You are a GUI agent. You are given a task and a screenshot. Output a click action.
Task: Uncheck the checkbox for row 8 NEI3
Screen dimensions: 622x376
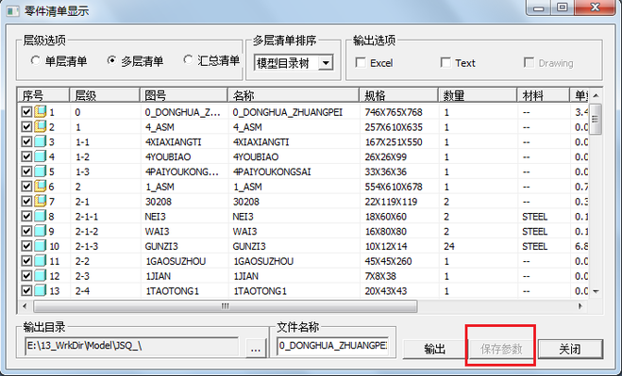pyautogui.click(x=26, y=217)
